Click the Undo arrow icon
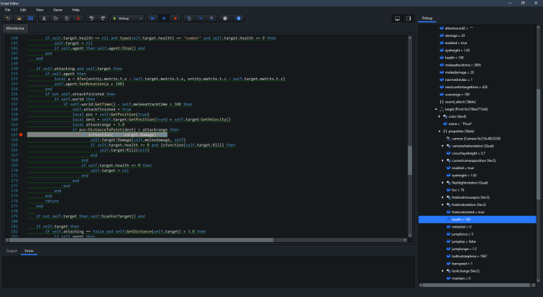The image size is (543, 297). [90, 17]
